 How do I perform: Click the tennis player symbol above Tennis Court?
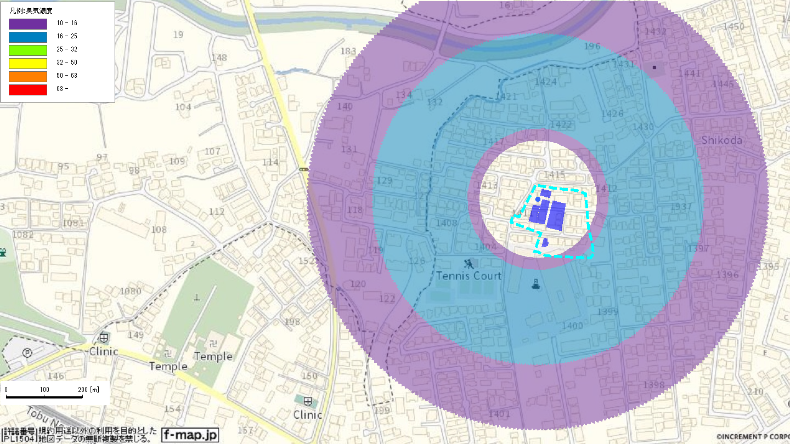coord(468,263)
